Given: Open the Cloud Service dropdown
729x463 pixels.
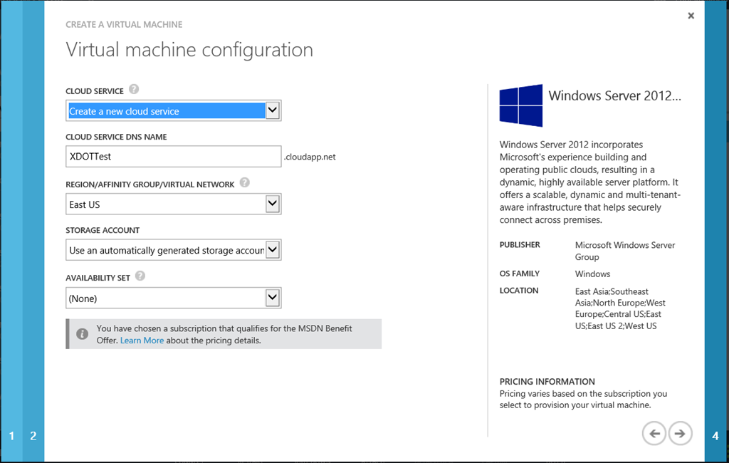Looking at the screenshot, I should click(x=174, y=110).
